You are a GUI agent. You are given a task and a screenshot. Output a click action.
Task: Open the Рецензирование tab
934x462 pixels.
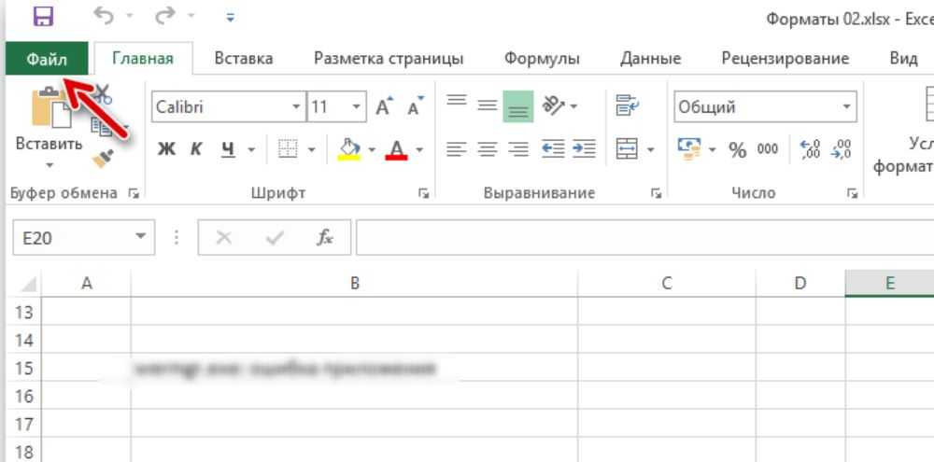pyautogui.click(x=785, y=59)
